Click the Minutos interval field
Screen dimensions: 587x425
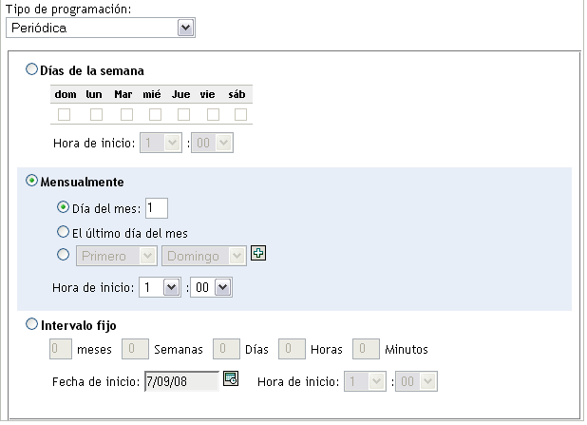(x=365, y=349)
